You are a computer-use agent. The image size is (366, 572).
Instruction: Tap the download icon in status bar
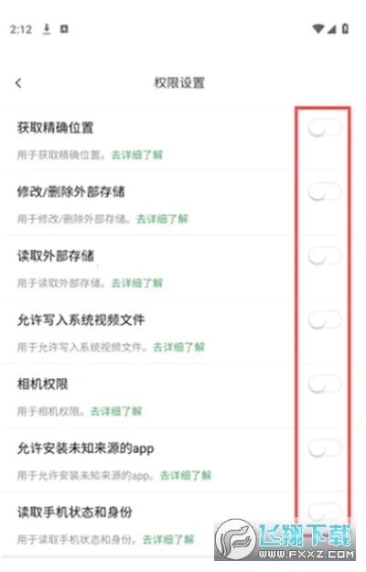tap(47, 28)
